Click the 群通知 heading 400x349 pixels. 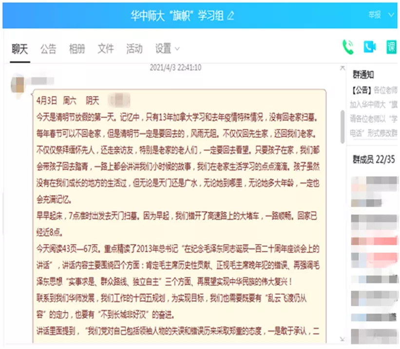tap(363, 75)
